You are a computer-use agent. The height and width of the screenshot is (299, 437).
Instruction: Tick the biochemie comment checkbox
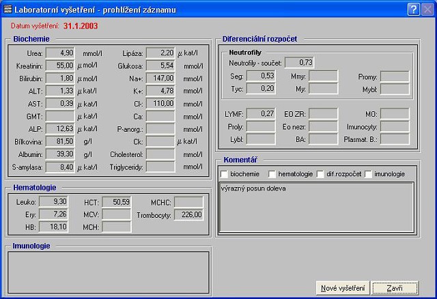click(224, 174)
